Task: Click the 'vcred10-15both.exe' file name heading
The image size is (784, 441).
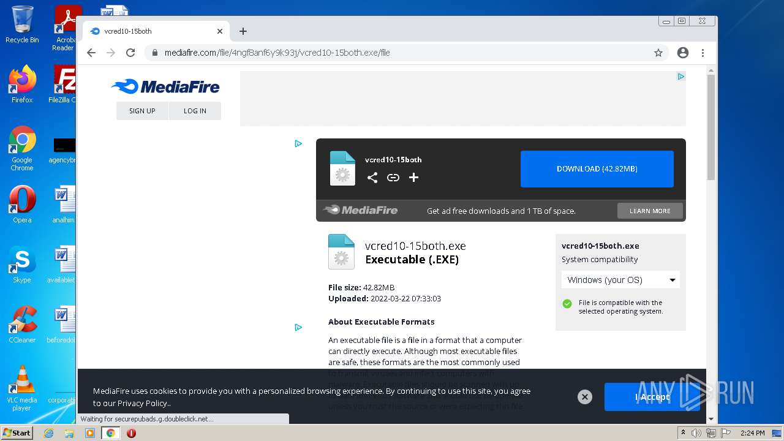Action: (415, 246)
